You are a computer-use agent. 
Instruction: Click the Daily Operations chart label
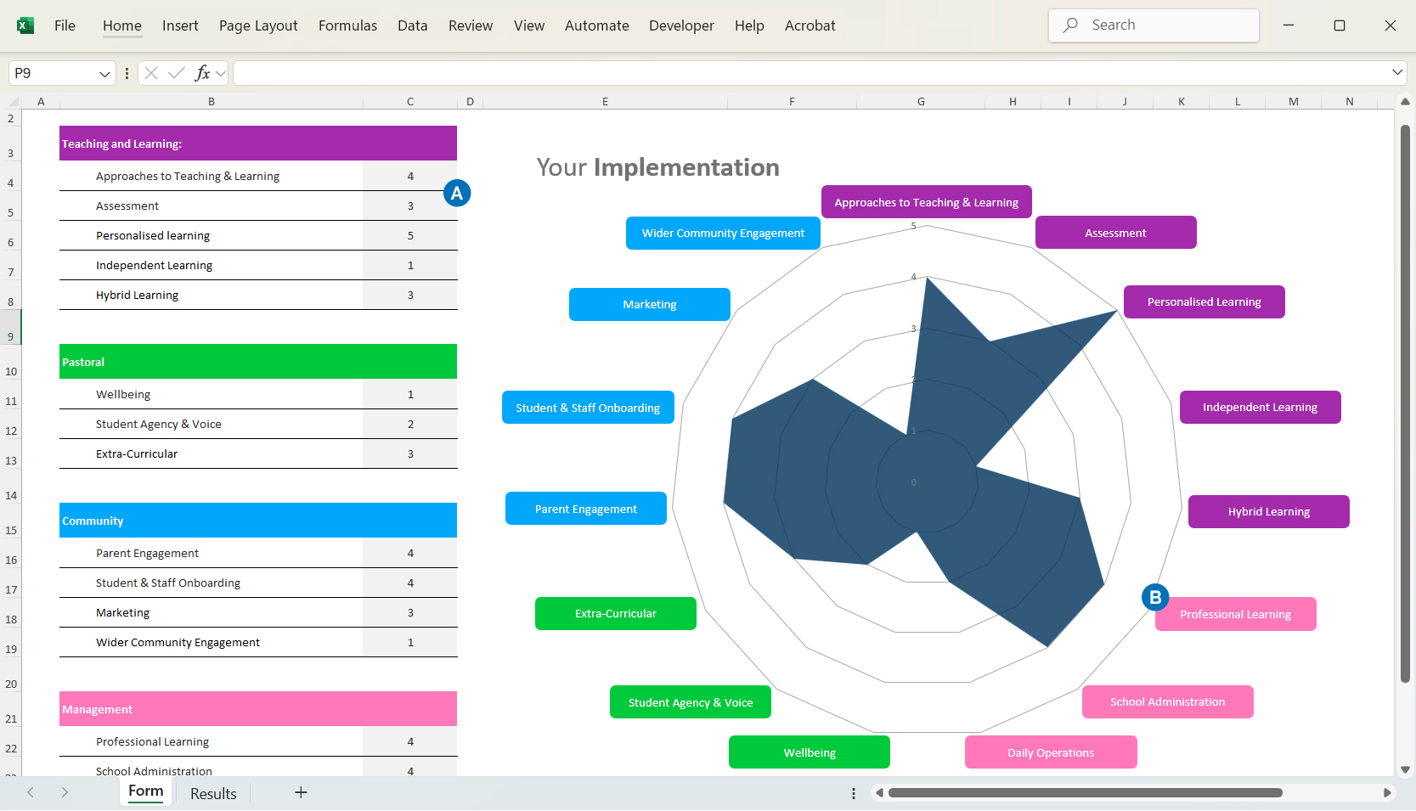(1051, 752)
